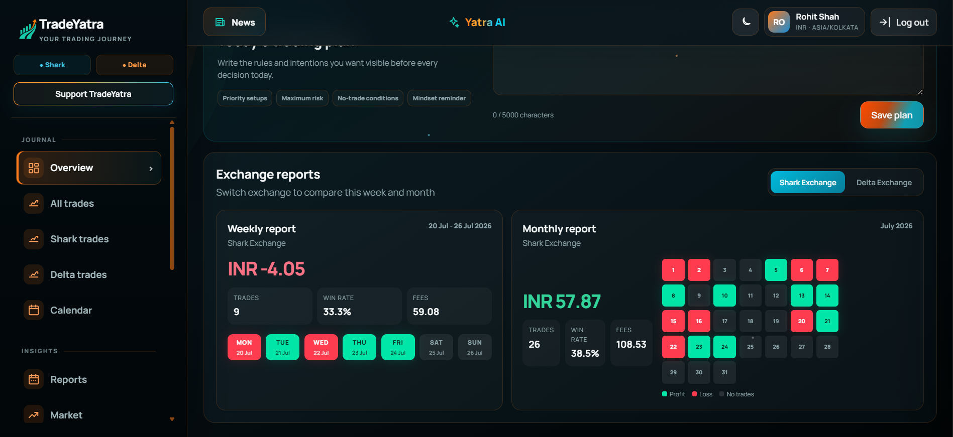This screenshot has height=437, width=953.
Task: Click calendar day 3 no-trades cell
Action: click(x=724, y=270)
